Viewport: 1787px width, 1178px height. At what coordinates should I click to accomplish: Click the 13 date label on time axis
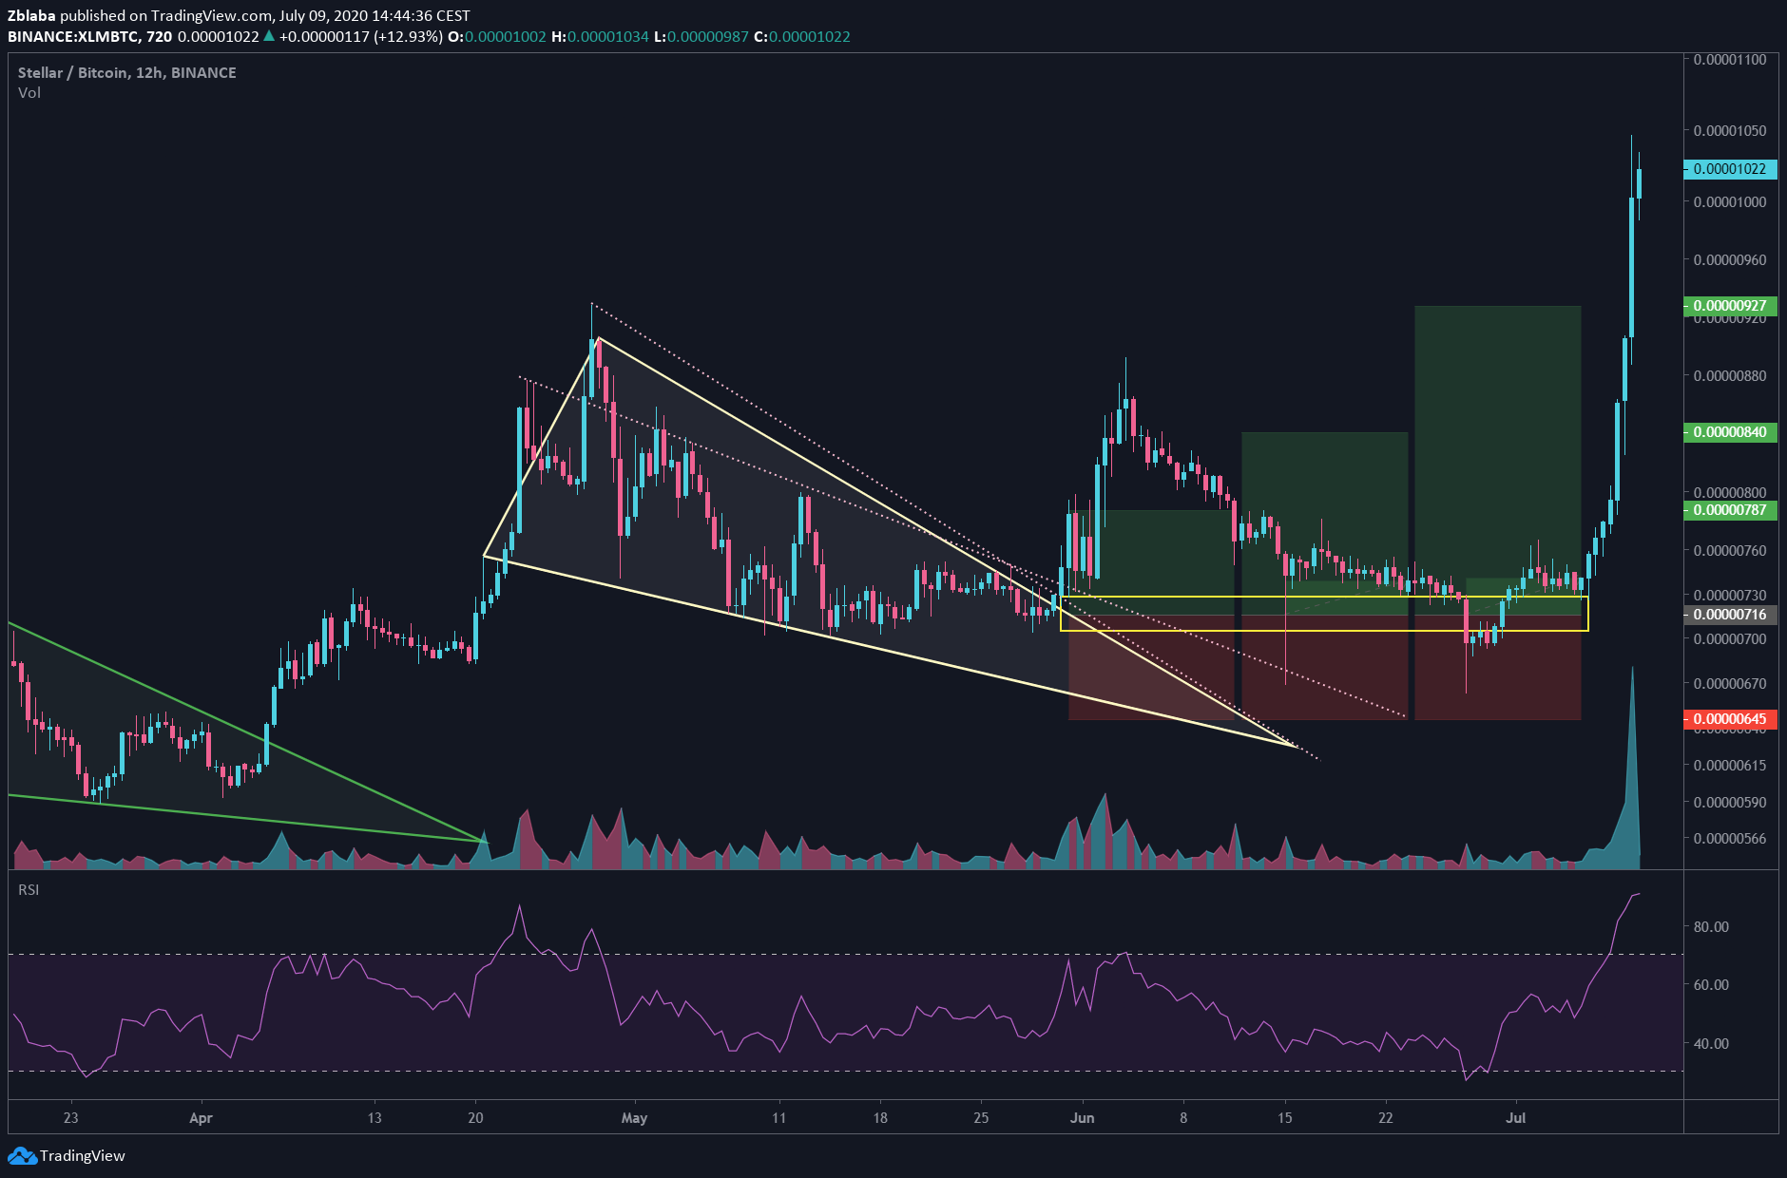coord(375,1117)
